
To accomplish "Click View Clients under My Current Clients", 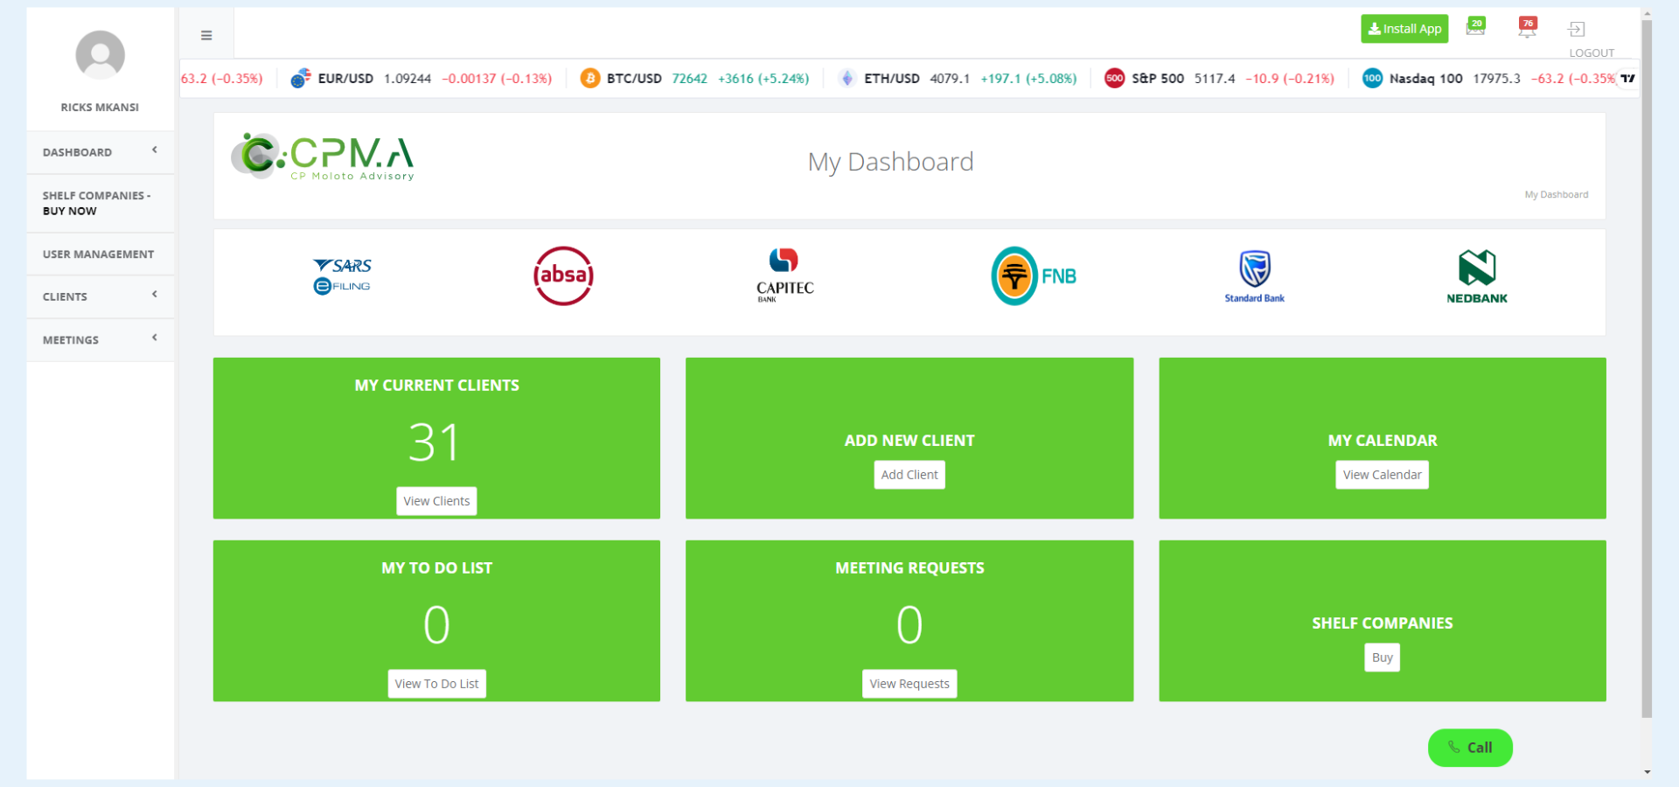I will coord(436,500).
